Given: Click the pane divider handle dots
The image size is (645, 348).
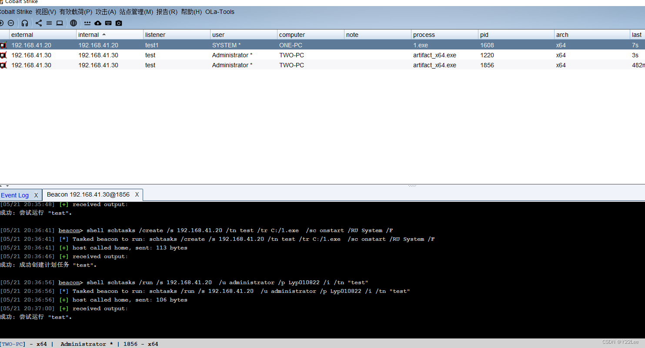Looking at the screenshot, I should point(412,186).
